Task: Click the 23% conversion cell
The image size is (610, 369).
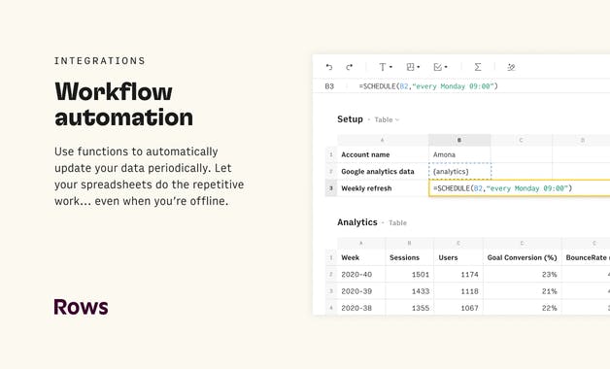Action: coord(522,274)
